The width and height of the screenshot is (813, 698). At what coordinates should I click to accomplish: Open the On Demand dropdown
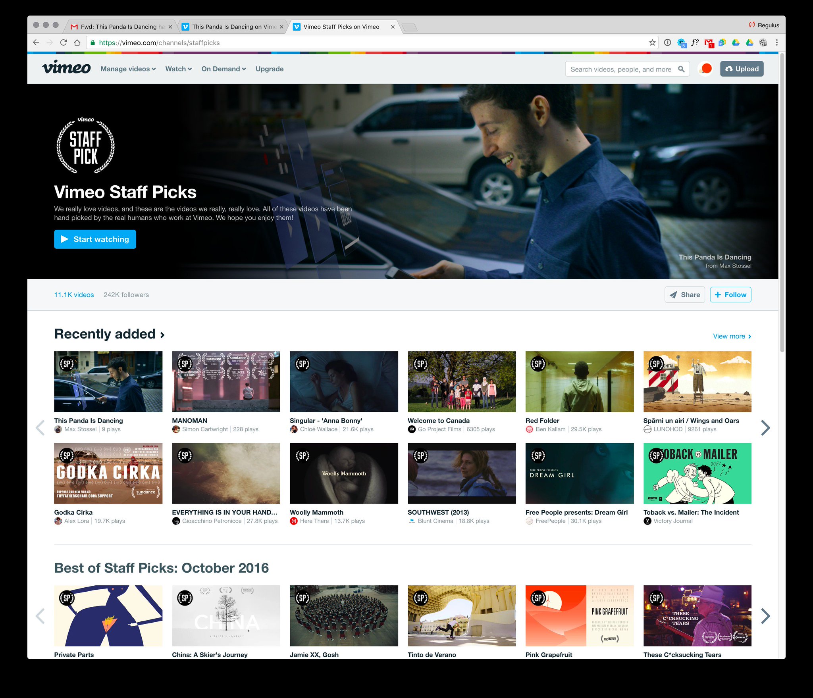tap(223, 69)
